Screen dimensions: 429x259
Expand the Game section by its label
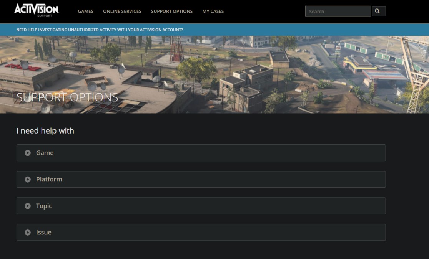[x=45, y=153]
